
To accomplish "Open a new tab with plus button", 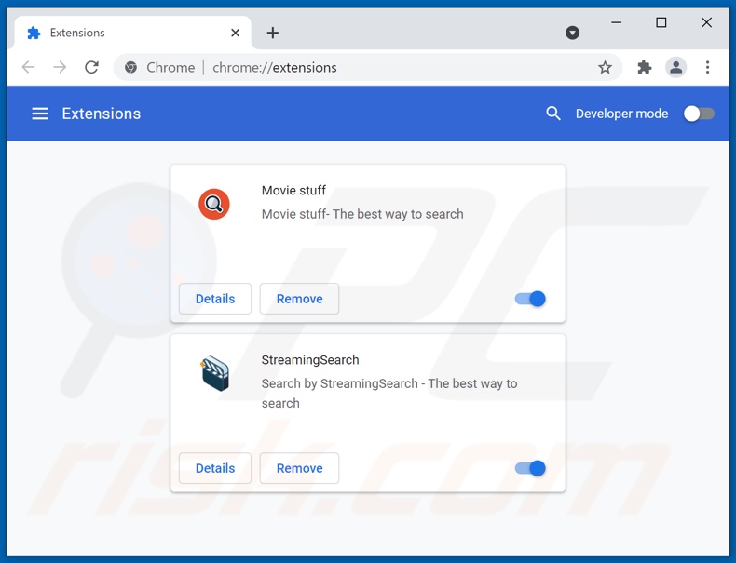I will point(272,33).
